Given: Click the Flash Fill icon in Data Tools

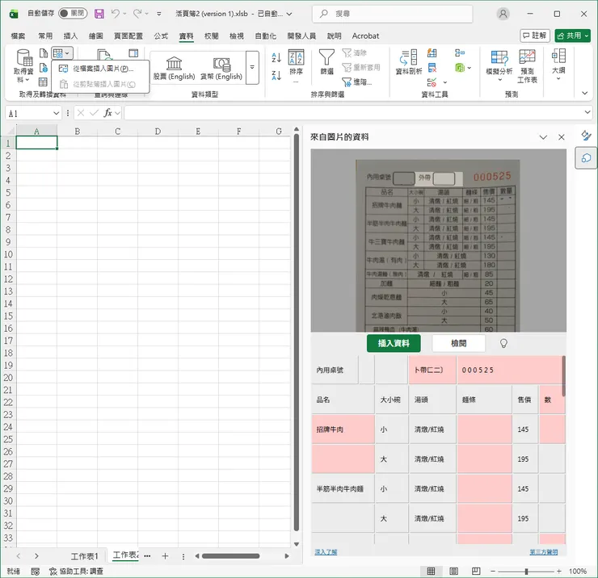Looking at the screenshot, I should [x=432, y=53].
